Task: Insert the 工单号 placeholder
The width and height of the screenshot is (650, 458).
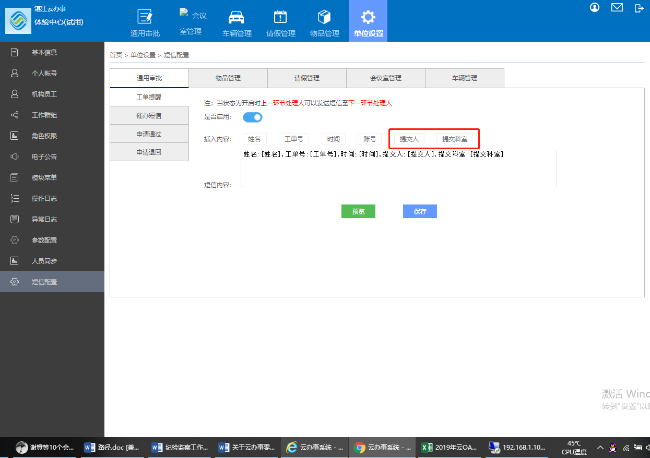Action: (x=294, y=139)
